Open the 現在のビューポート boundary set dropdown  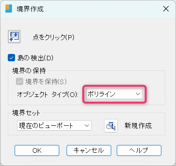54,126
